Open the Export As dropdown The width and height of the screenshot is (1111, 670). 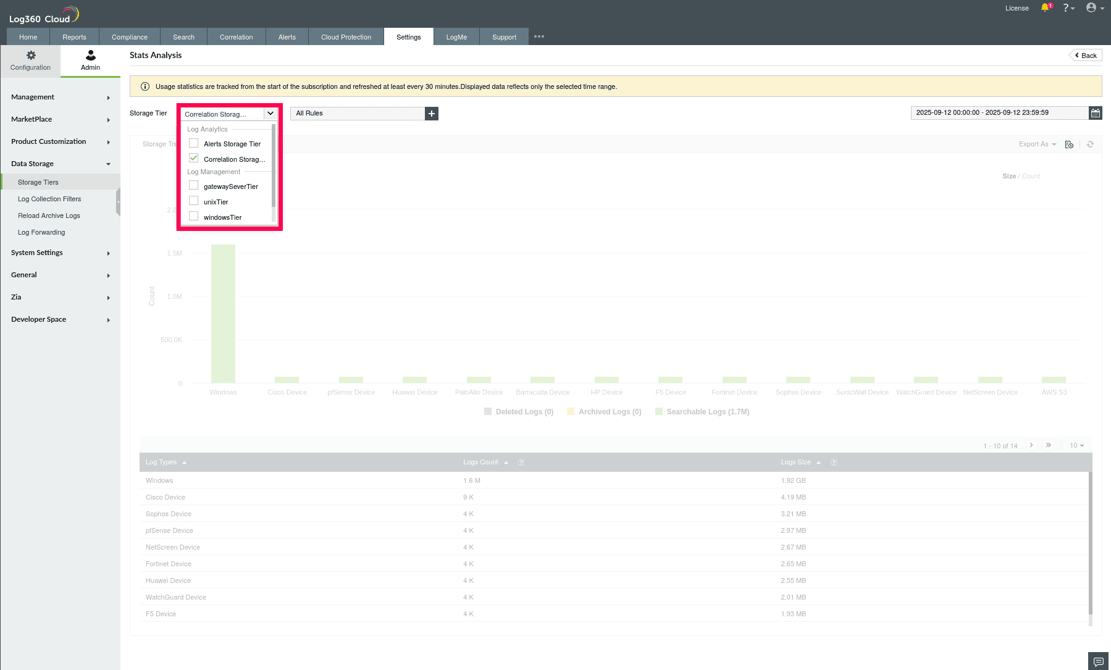click(x=1038, y=144)
